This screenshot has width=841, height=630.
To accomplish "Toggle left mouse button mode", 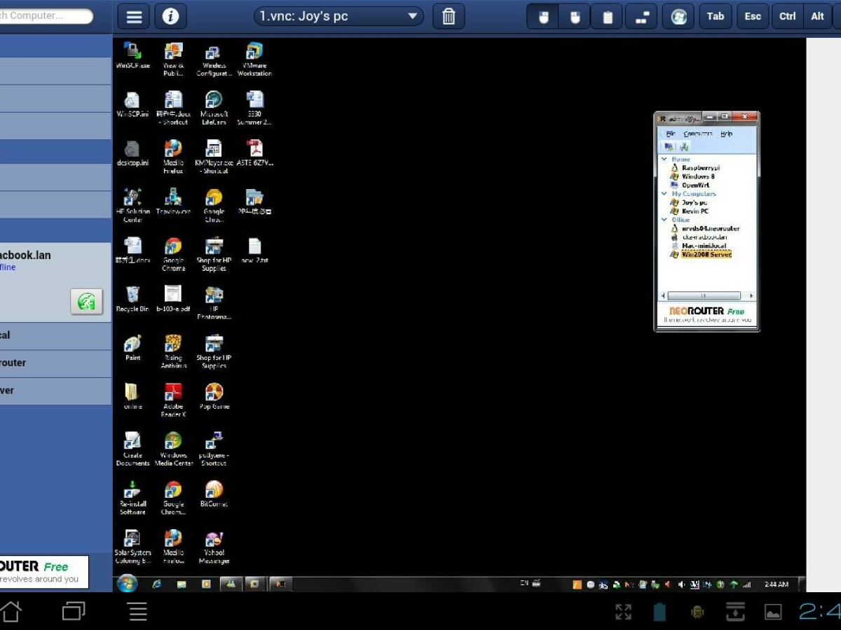I will point(543,17).
